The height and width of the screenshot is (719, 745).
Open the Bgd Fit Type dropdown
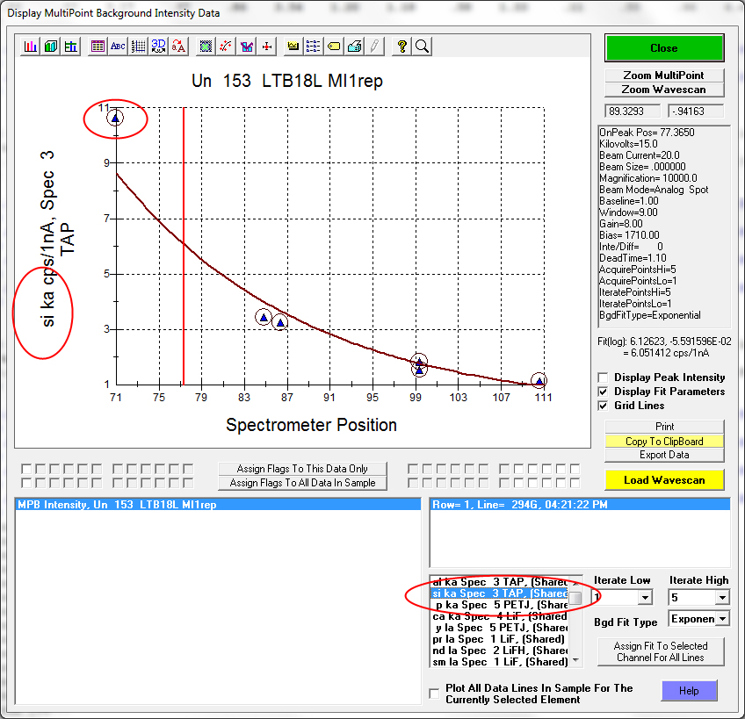722,619
